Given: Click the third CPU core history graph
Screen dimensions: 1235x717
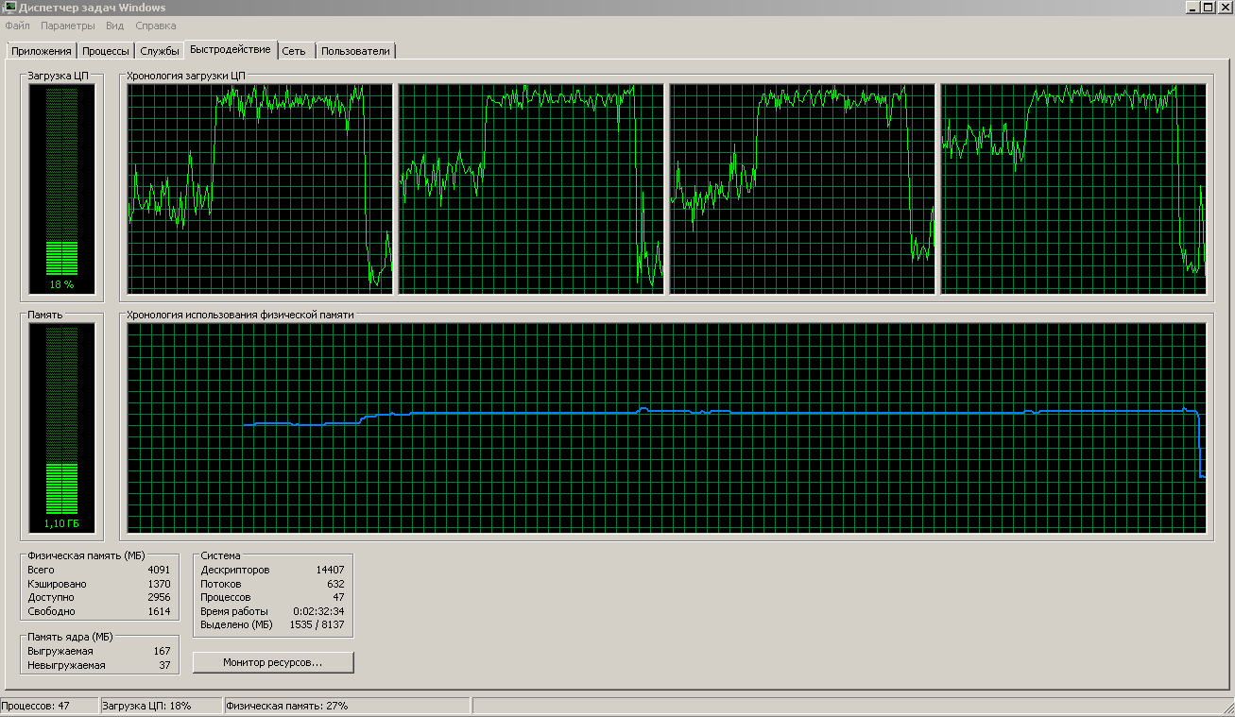Looking at the screenshot, I should click(802, 189).
